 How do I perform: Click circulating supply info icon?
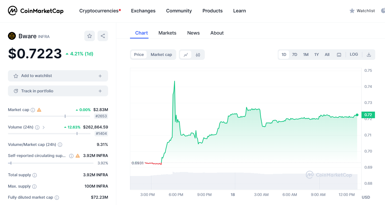71,156
